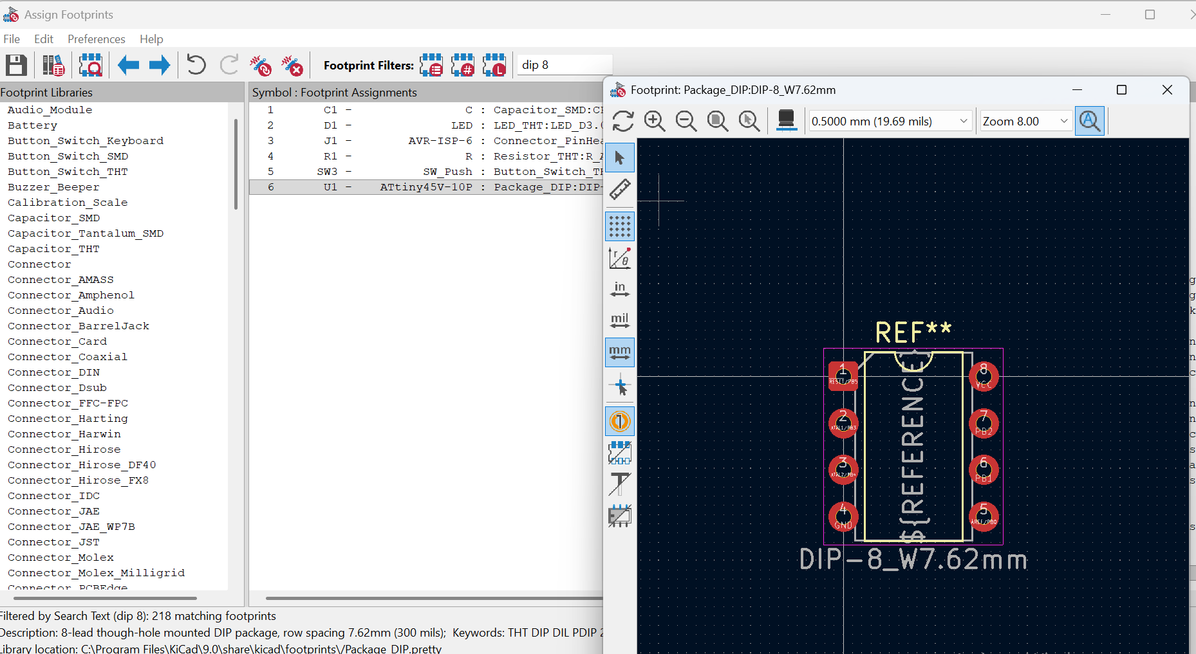Open the Edit menu
This screenshot has height=654, width=1196.
tap(44, 39)
